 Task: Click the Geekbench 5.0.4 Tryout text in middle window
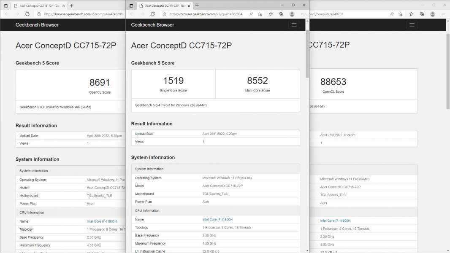click(x=171, y=105)
